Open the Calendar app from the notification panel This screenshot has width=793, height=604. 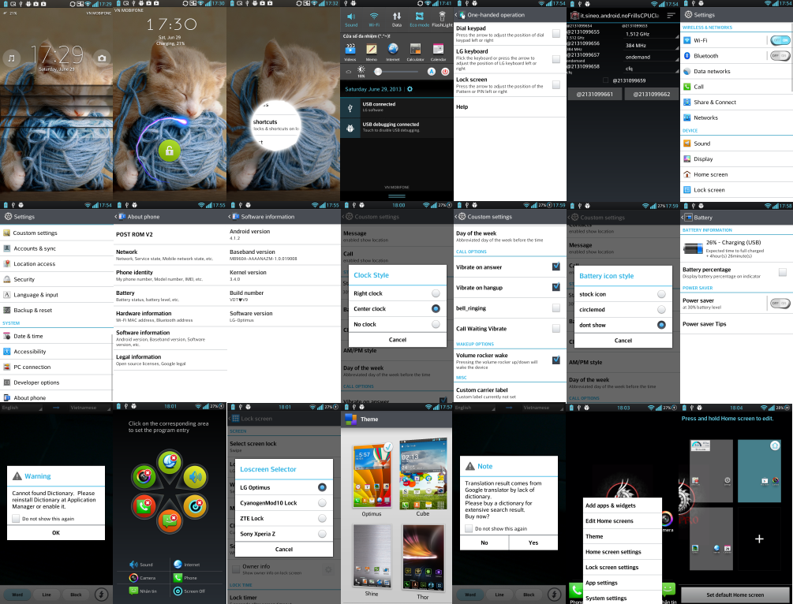click(x=438, y=51)
